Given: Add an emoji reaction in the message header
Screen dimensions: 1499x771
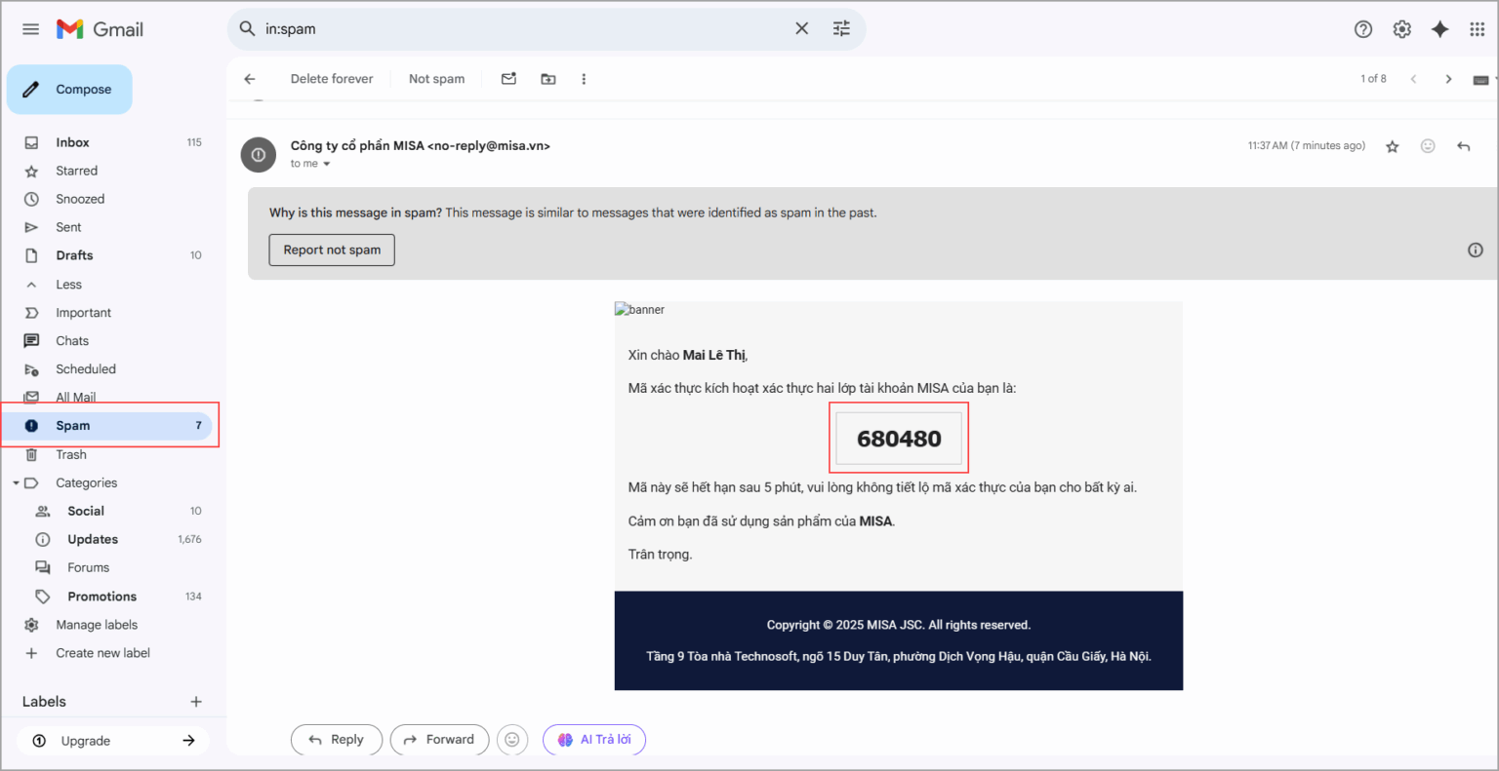Looking at the screenshot, I should (x=1428, y=146).
